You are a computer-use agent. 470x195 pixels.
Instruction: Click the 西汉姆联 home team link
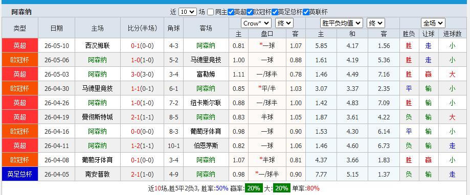pos(97,46)
